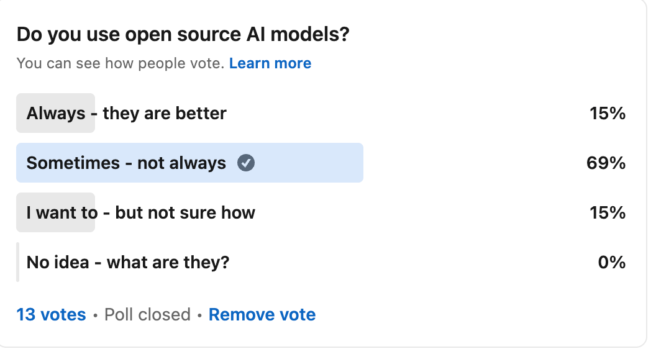This screenshot has height=354, width=656.
Task: Click the 13 votes link
Action: tap(51, 314)
